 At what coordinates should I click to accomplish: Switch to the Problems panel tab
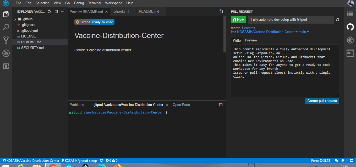pos(77,105)
